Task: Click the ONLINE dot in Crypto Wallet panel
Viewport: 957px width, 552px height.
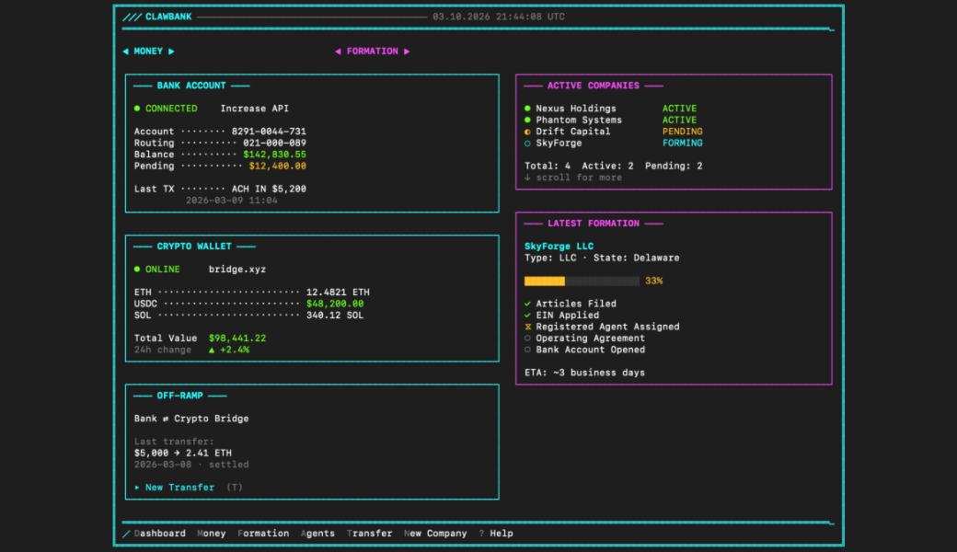Action: tap(138, 269)
